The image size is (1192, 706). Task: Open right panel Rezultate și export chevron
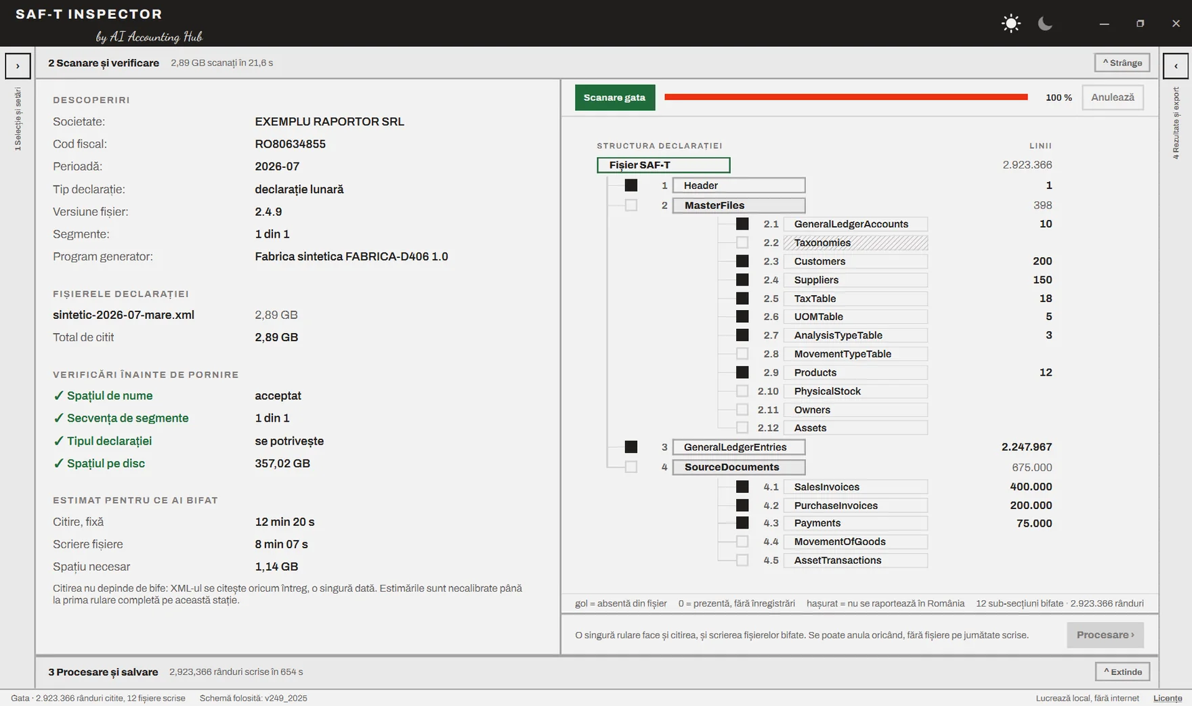[x=1176, y=66]
